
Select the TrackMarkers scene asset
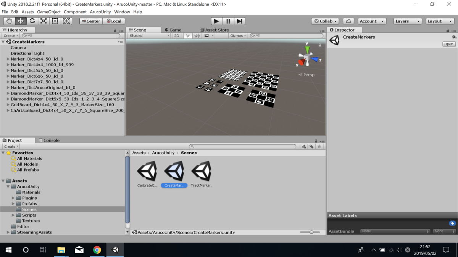click(201, 170)
